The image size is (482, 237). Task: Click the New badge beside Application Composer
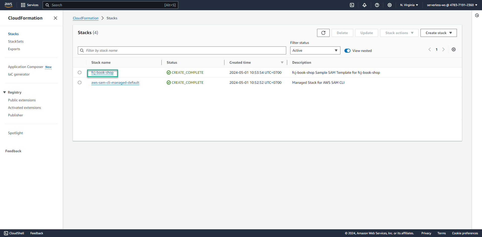[x=48, y=67]
